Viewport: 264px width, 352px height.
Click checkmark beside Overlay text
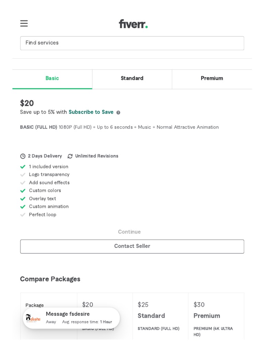click(23, 199)
